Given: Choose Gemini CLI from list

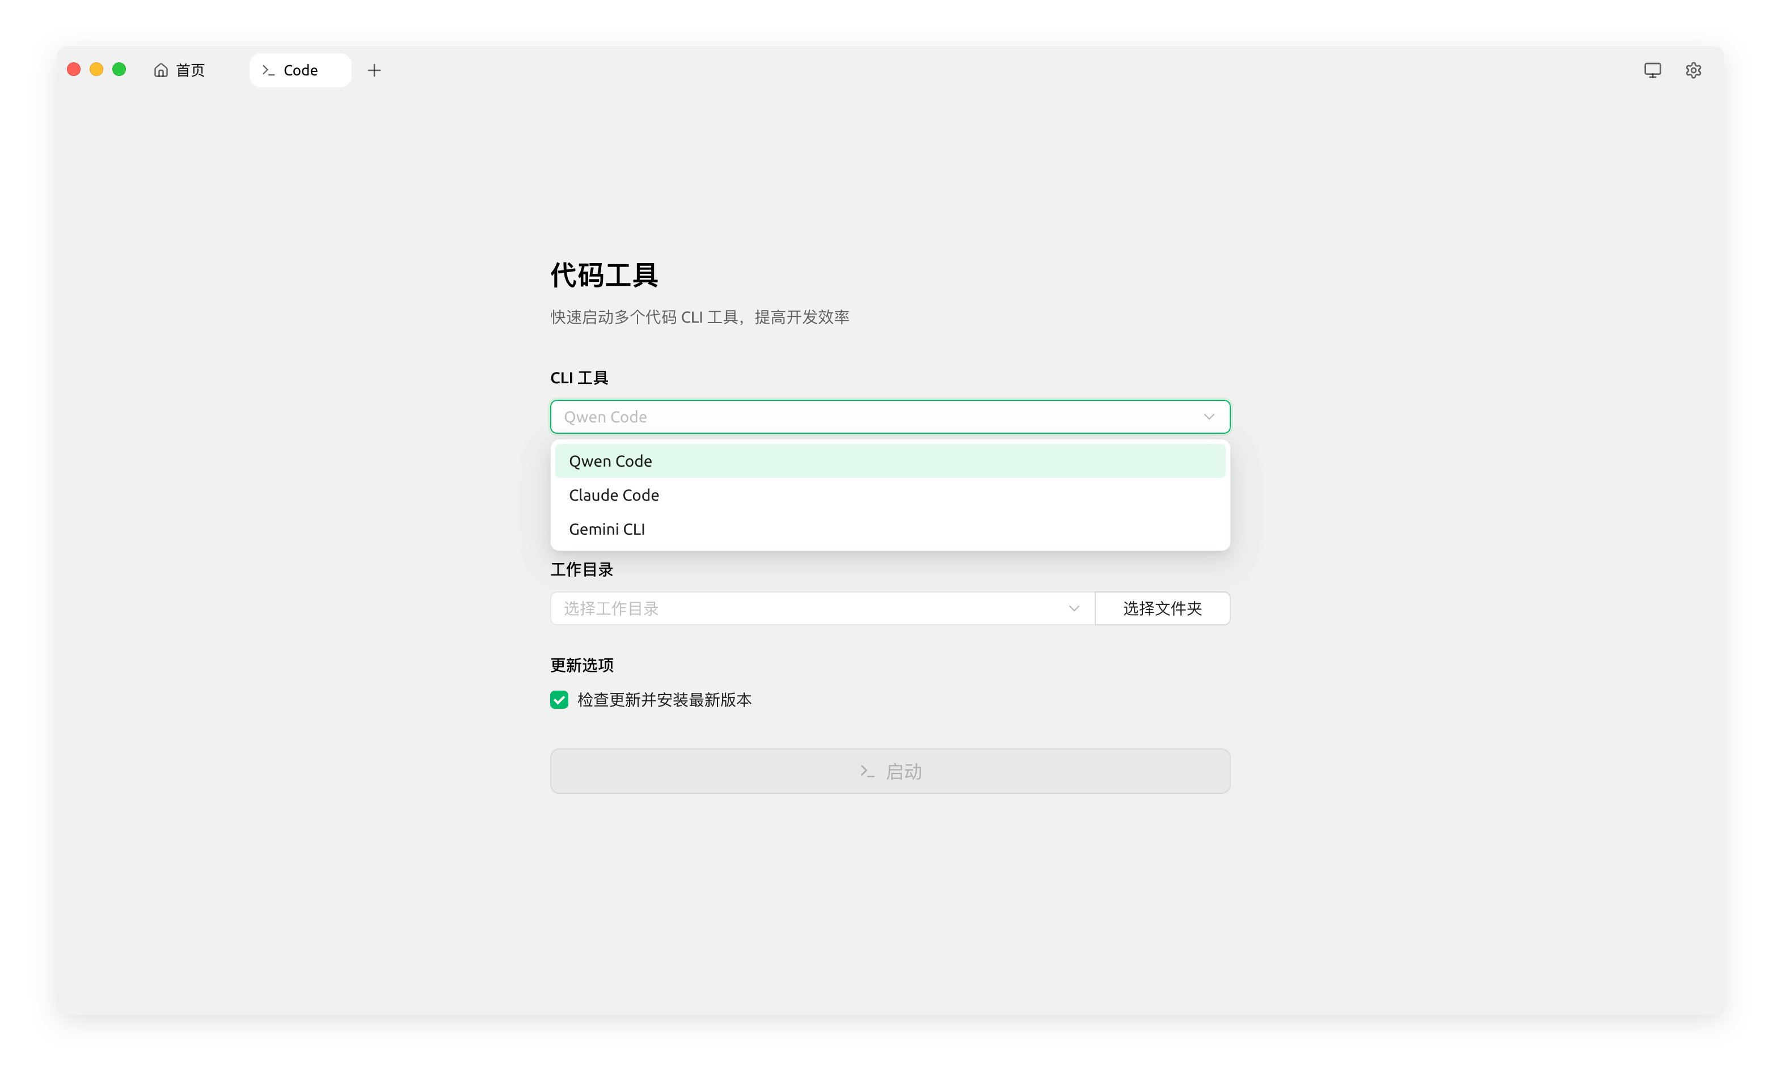Looking at the screenshot, I should coord(890,529).
